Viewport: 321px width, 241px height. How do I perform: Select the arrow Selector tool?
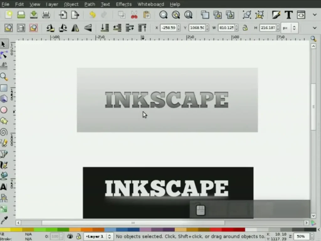[3, 44]
